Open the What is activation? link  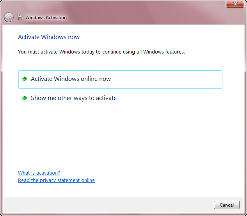(39, 173)
